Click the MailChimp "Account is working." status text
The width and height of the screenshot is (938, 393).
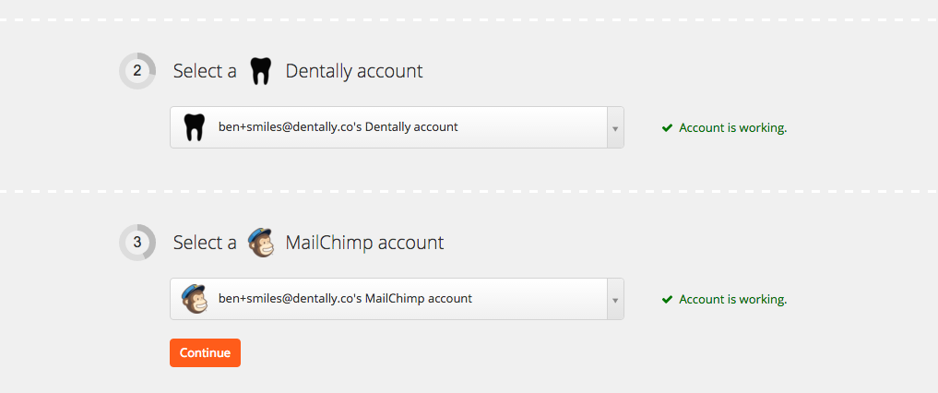732,300
